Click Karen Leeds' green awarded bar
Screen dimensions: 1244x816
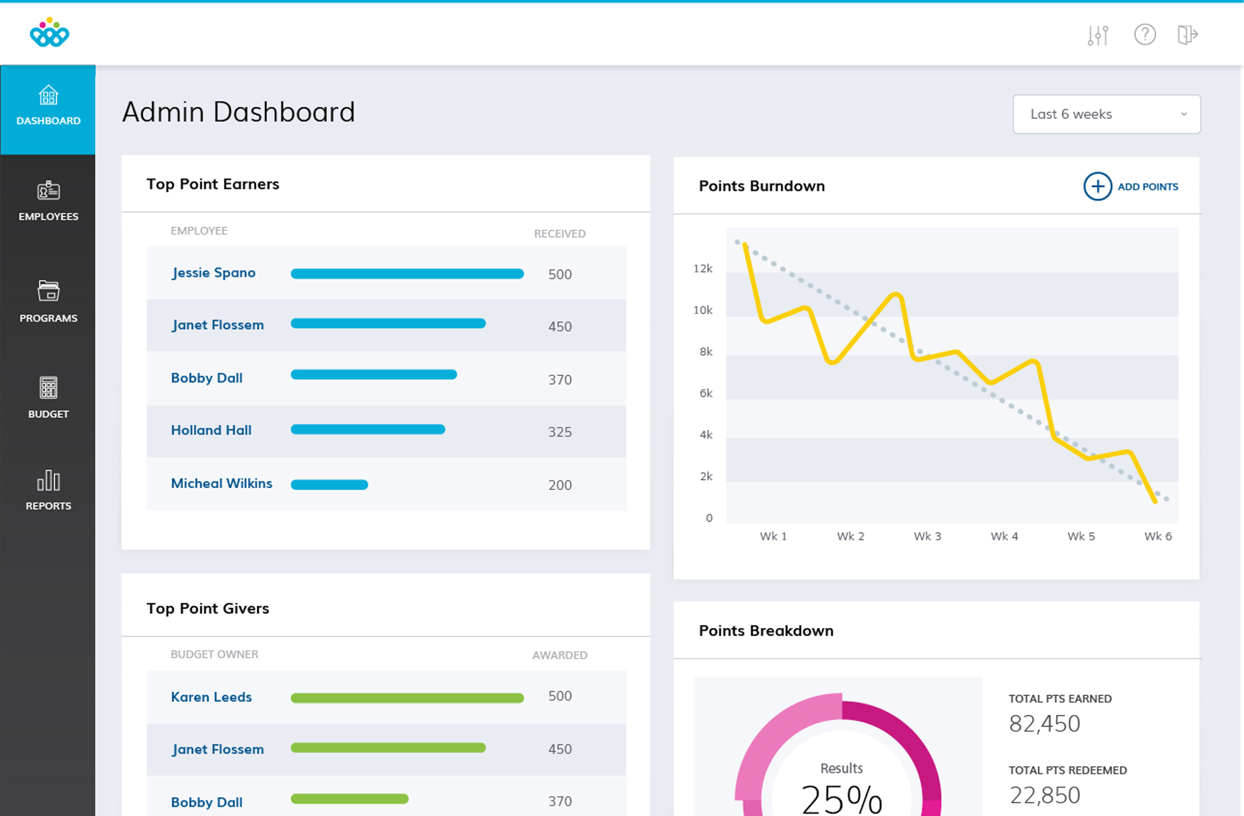(406, 698)
